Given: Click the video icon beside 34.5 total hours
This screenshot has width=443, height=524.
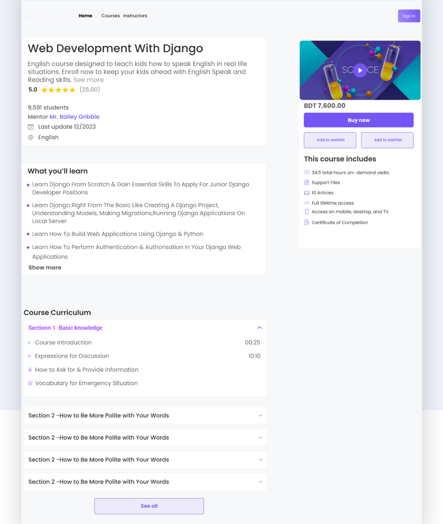Looking at the screenshot, I should point(307,172).
